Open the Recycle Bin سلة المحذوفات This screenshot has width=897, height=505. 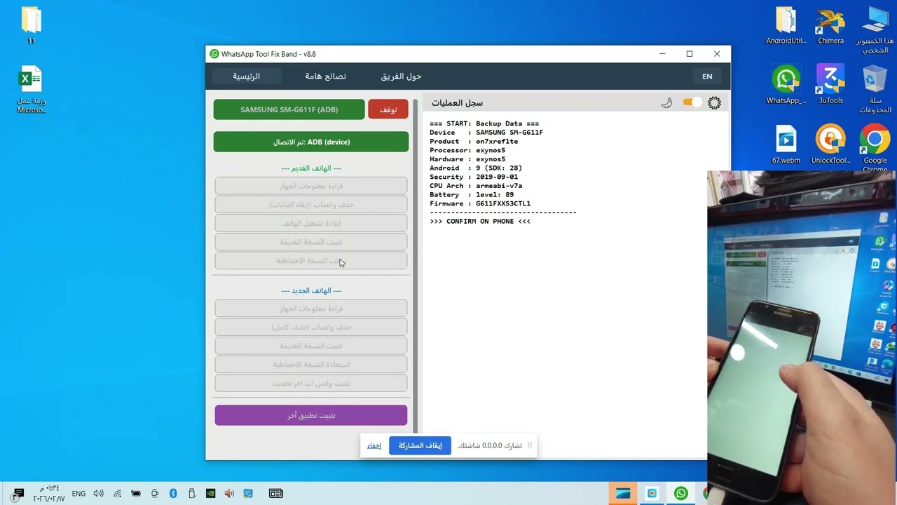[875, 89]
